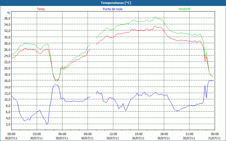The image size is (226, 141).
Task: Click the 15:00 time axis label
Action: (x=138, y=134)
